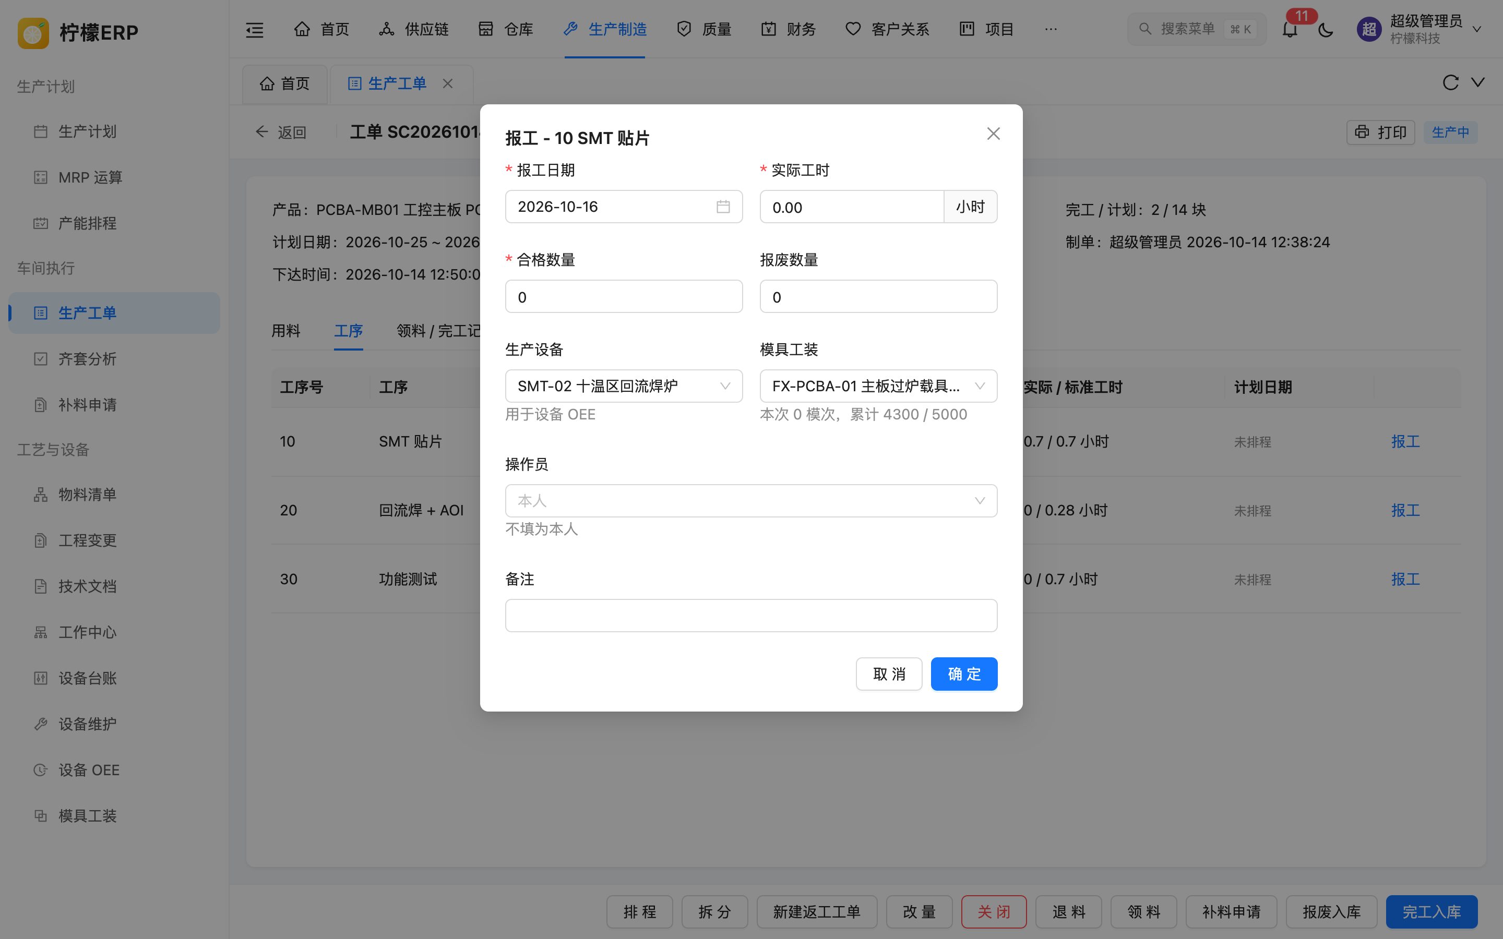Focus the 备注 input
The image size is (1503, 939).
[x=751, y=616]
